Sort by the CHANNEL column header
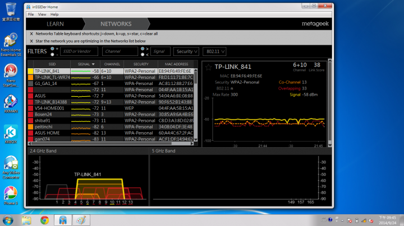The image size is (404, 226). point(112,64)
